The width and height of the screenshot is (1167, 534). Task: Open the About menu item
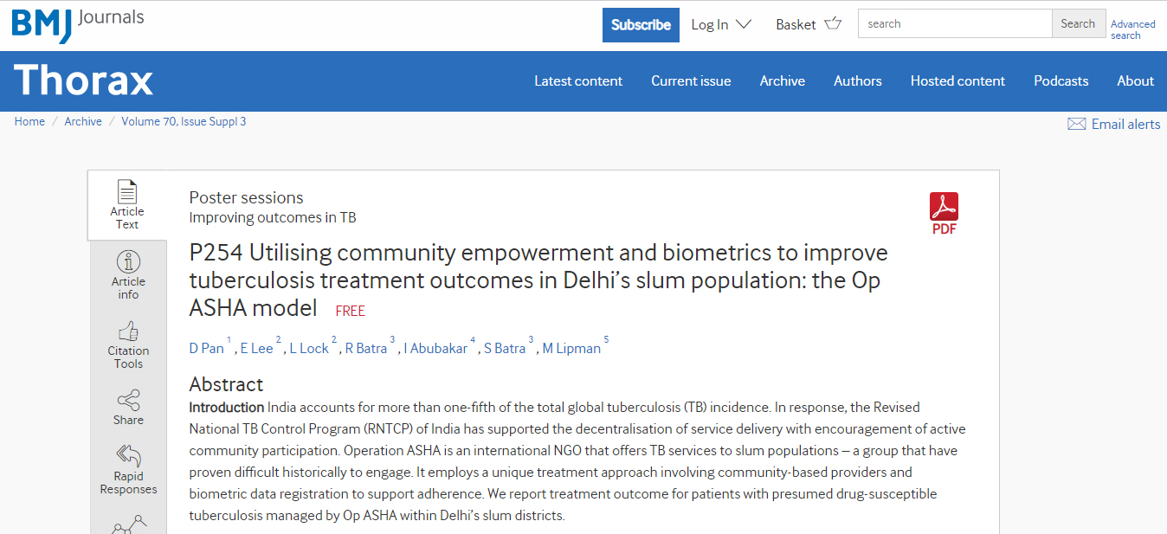pyautogui.click(x=1136, y=80)
